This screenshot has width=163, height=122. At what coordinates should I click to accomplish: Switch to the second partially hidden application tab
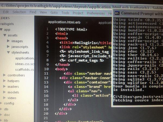click(105, 23)
